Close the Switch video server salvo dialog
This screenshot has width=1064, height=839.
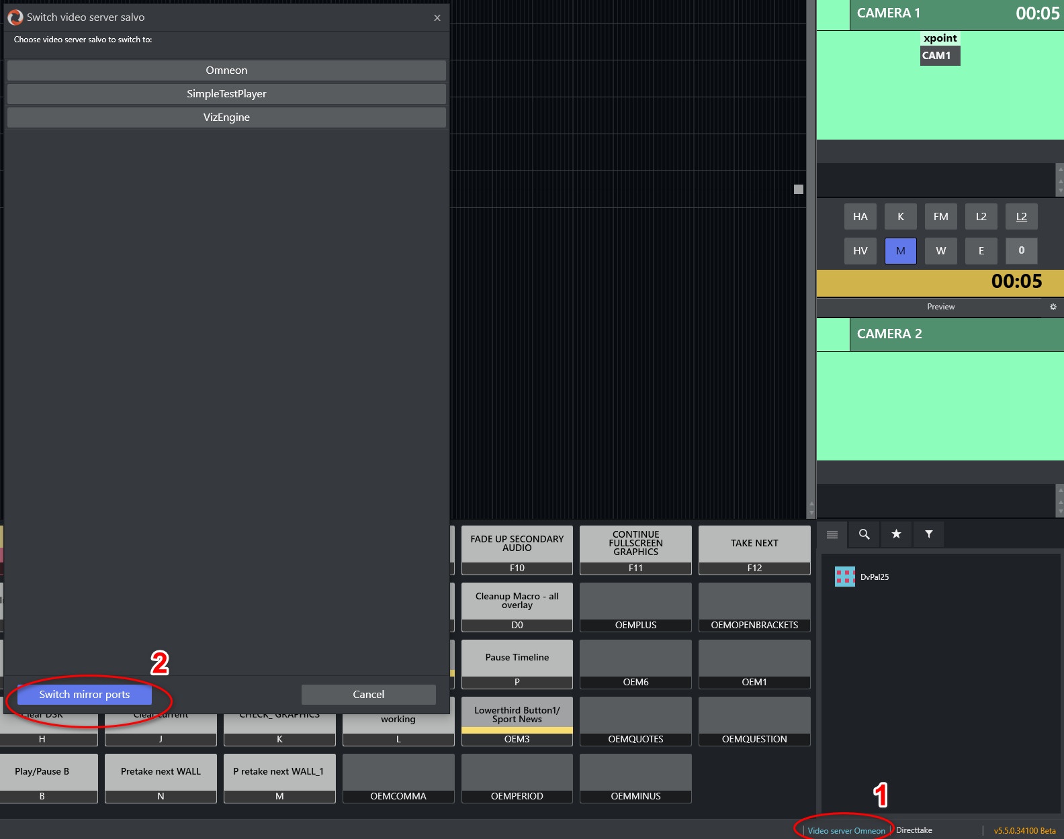437,17
